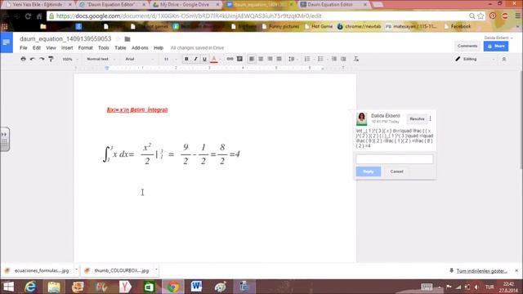Open Word from the taskbar

point(196,287)
